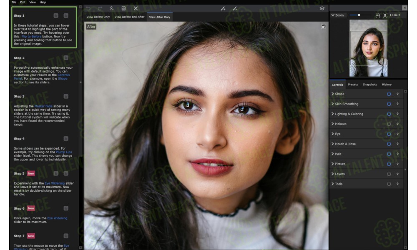Open help for the Eye section
The image size is (417, 250).
coord(397,134)
